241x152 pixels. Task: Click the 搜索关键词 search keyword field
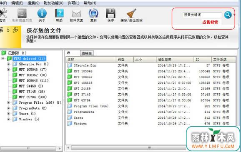point(202,15)
